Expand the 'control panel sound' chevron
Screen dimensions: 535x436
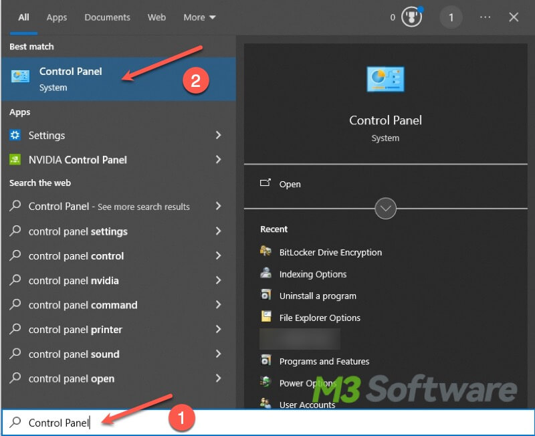coord(219,354)
